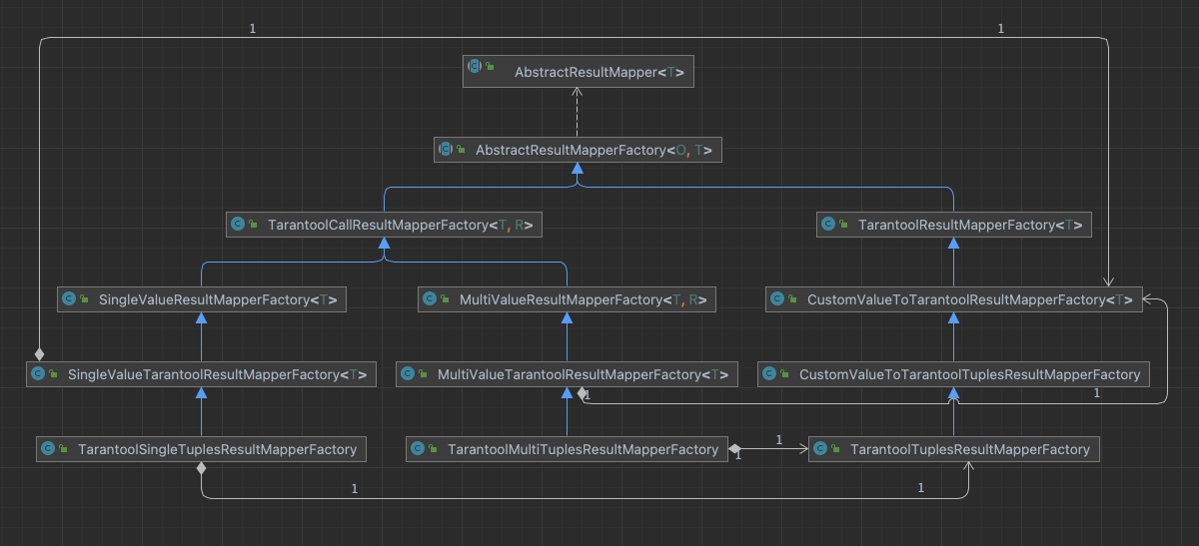1199x546 pixels.
Task: Click the green visibility lock icon on TarantoolSingleTuplesResultMapperFactory
Action: click(x=64, y=450)
